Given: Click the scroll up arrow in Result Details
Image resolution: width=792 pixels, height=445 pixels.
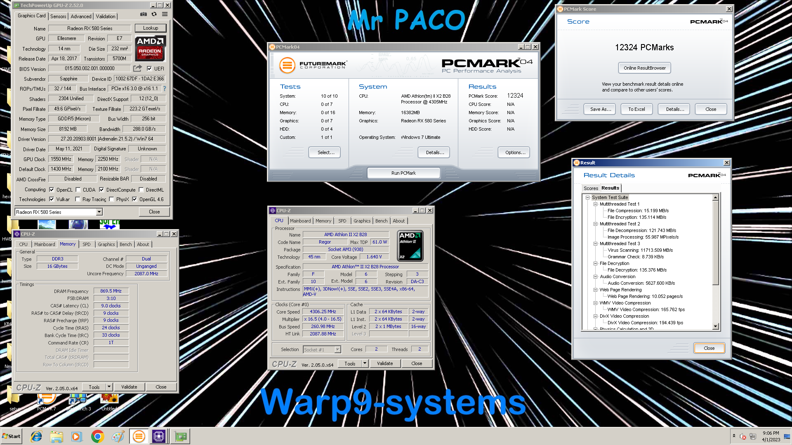Looking at the screenshot, I should pos(716,197).
